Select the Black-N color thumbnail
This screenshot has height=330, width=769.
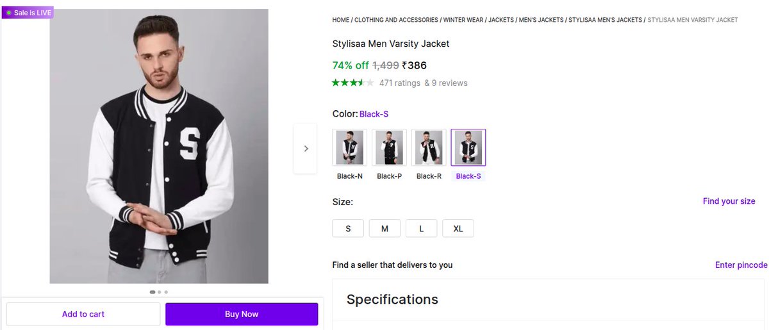[350, 147]
